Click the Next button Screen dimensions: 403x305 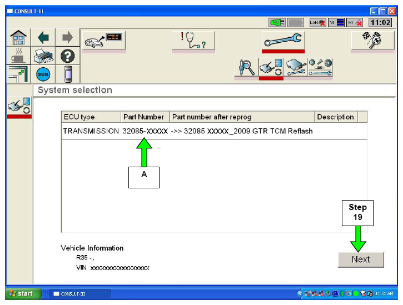pos(361,259)
